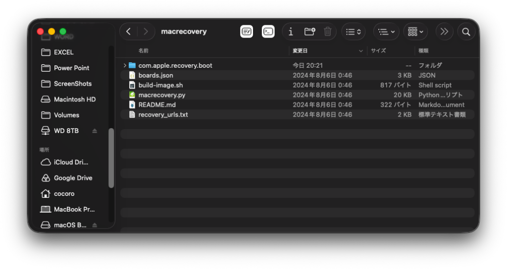Select the com.apple.recovery.boot folder icon
This screenshot has height=269, width=507.
pyautogui.click(x=132, y=65)
